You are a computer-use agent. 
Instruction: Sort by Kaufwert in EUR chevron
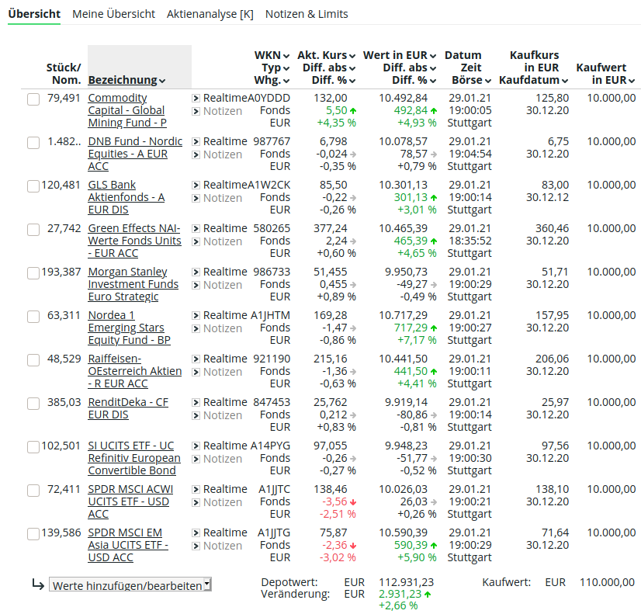tap(632, 81)
